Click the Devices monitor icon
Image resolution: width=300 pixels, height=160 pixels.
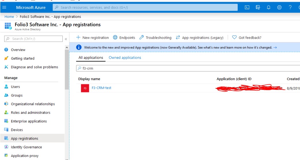click(x=6, y=130)
